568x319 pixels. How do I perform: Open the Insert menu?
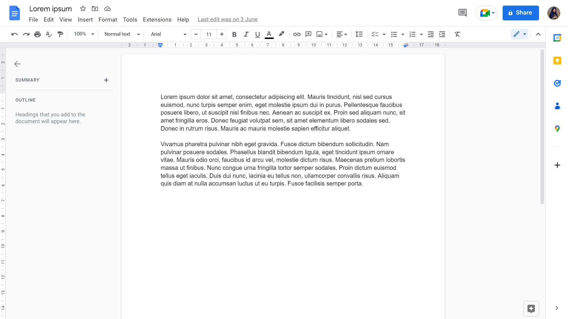pos(85,19)
